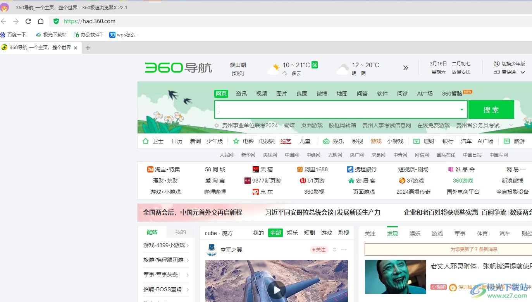This screenshot has height=302, width=532.
Task: Click tomorrow's cloudy weather icon
Action: [x=343, y=69]
